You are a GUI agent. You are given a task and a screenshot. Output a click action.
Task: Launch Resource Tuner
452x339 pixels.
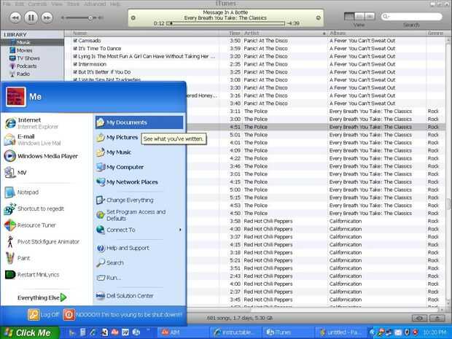point(30,225)
